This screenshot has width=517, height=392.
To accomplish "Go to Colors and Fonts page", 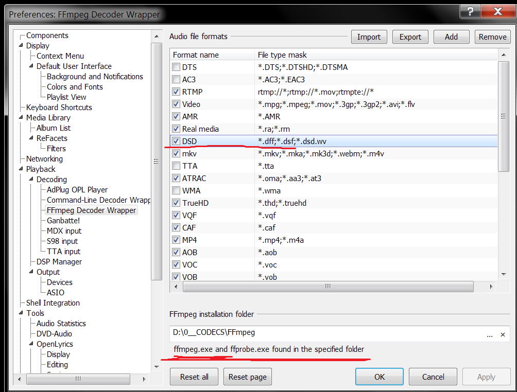I will [x=75, y=87].
